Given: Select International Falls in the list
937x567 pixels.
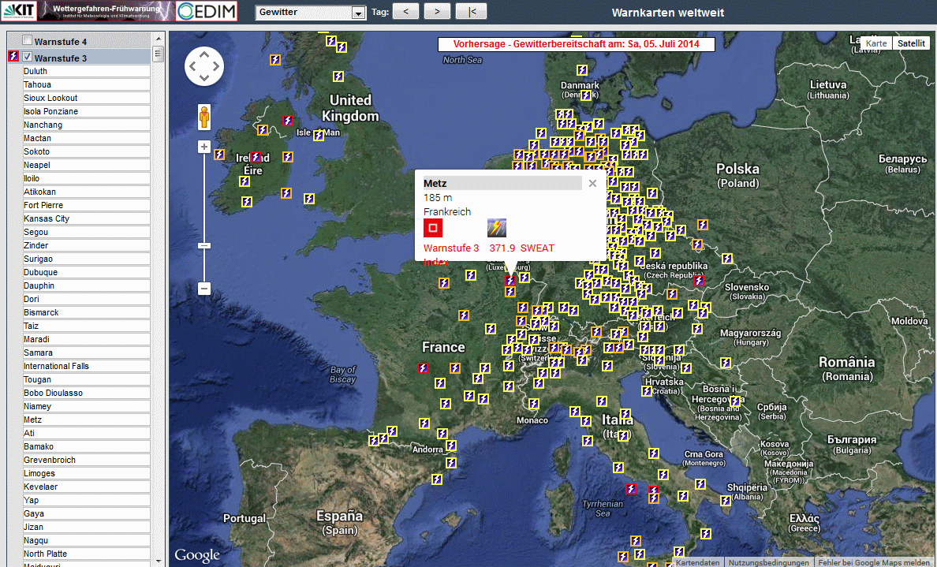Looking at the screenshot, I should (x=86, y=366).
